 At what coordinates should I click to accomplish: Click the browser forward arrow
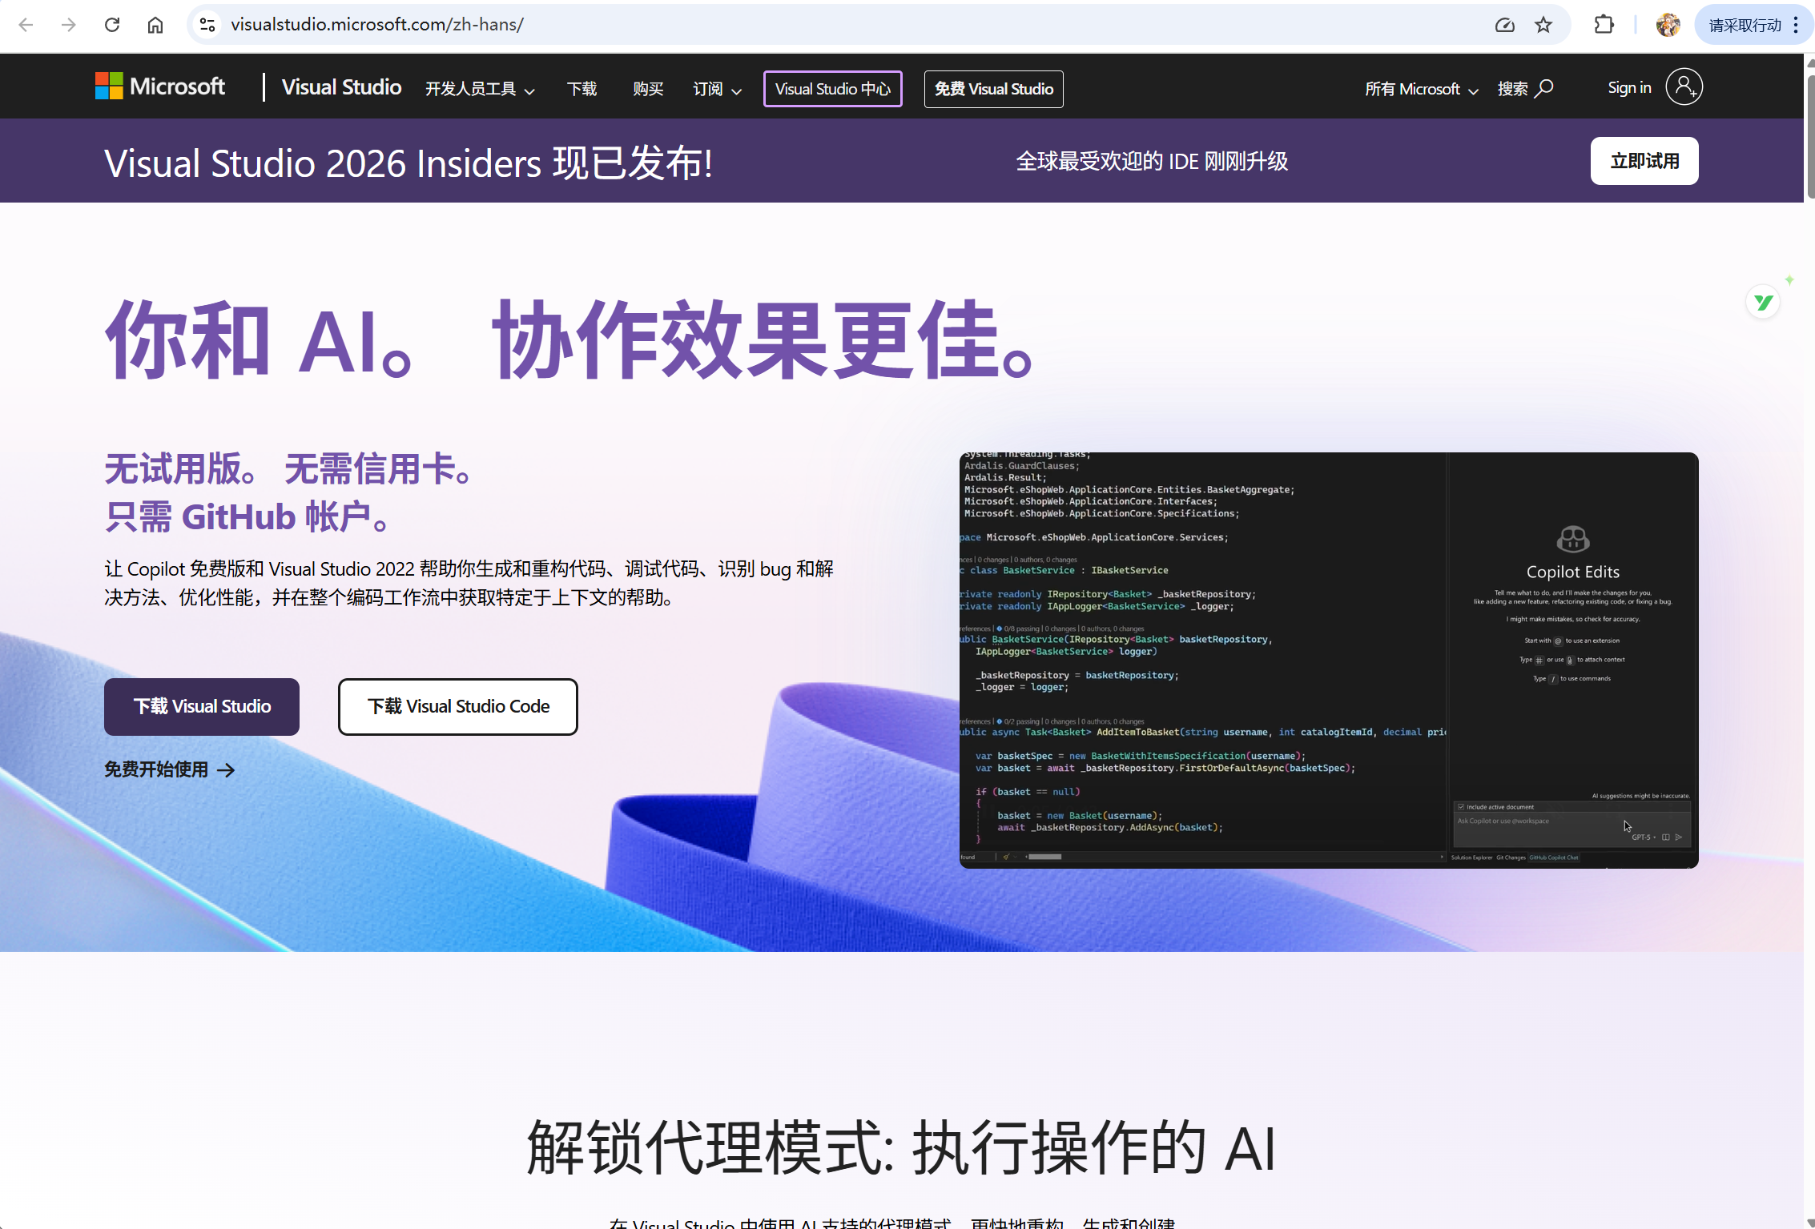coord(69,25)
